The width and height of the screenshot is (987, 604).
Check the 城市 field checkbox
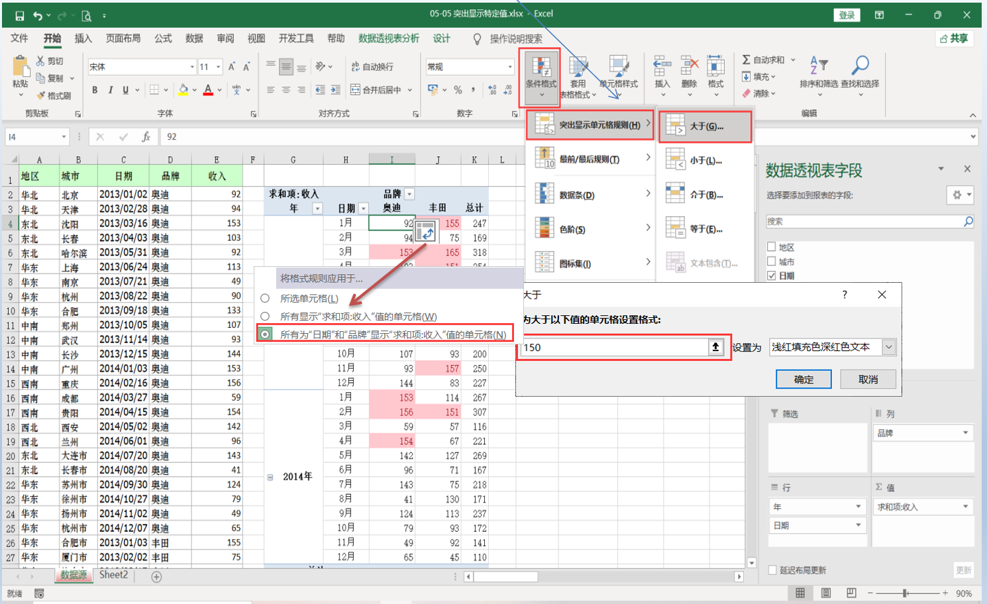pos(772,261)
